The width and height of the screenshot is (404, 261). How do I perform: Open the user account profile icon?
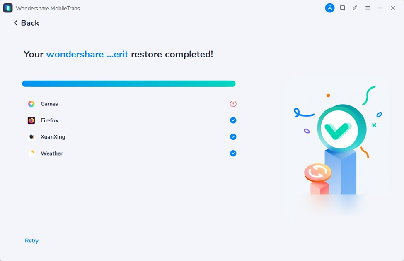[x=329, y=8]
